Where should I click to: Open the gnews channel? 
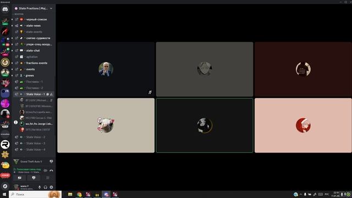(x=34, y=75)
